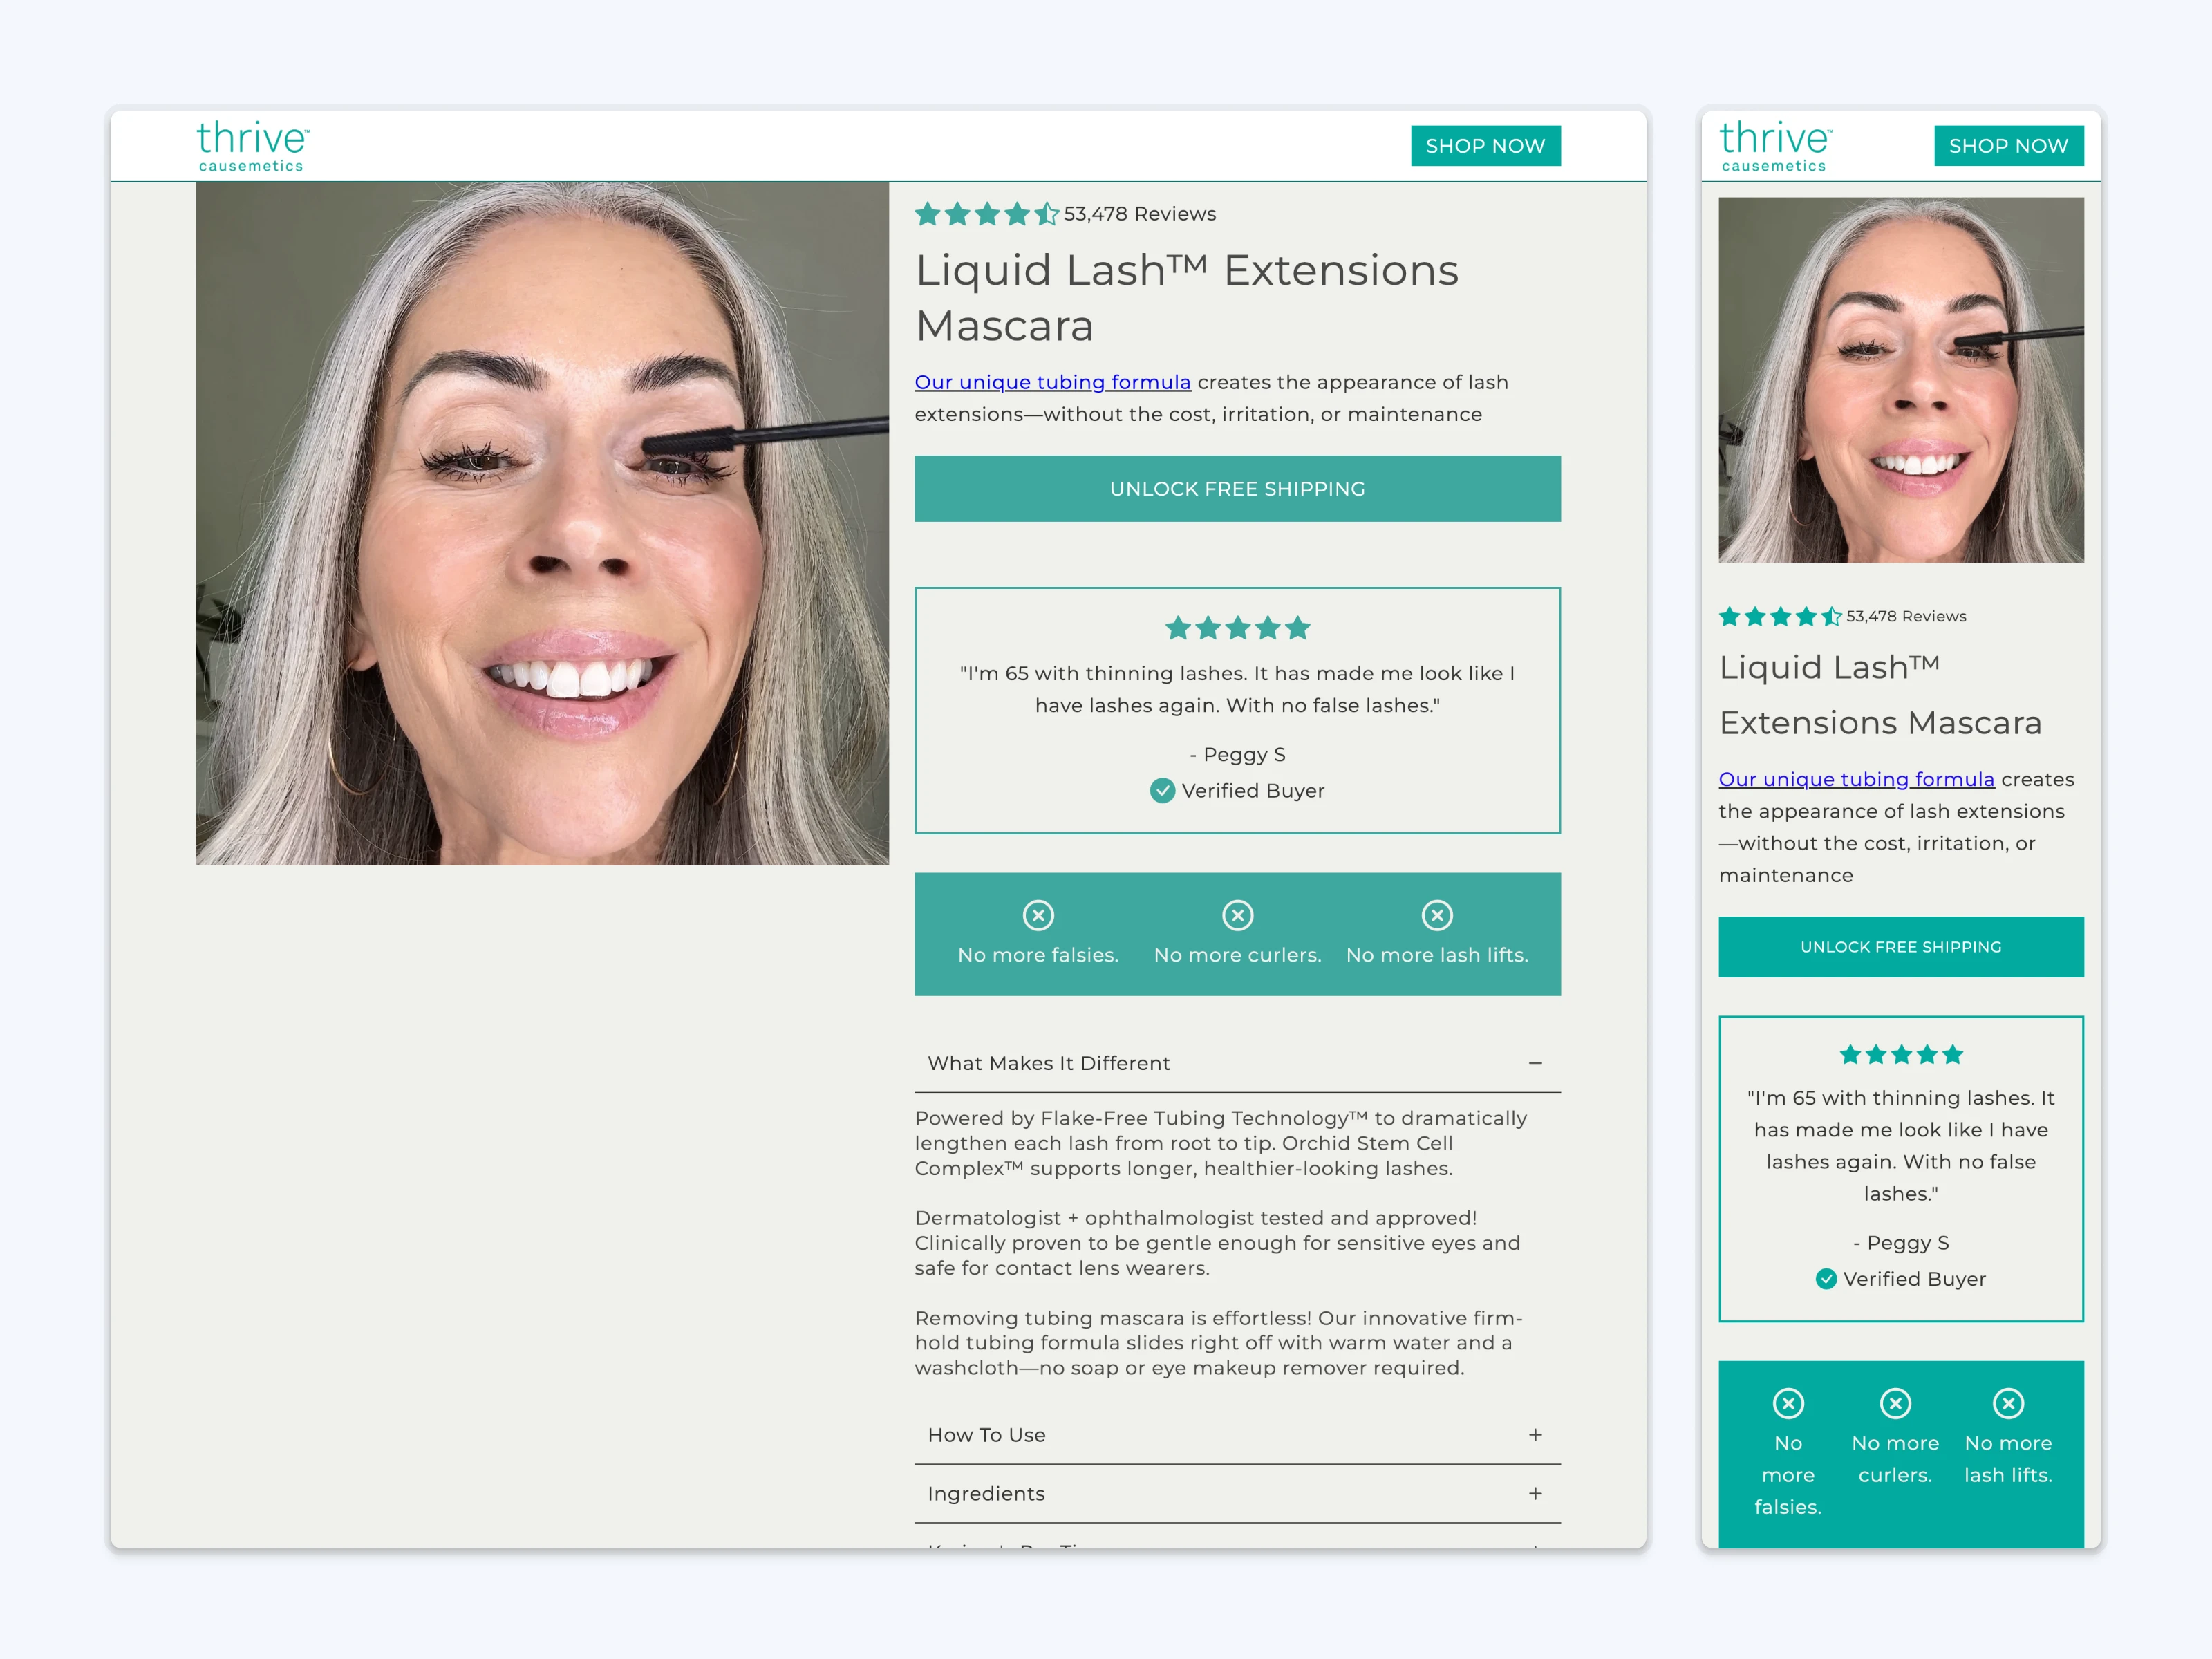Click '- Peggy S' name in desktop review
This screenshot has height=1659, width=2212.
pyautogui.click(x=1237, y=754)
